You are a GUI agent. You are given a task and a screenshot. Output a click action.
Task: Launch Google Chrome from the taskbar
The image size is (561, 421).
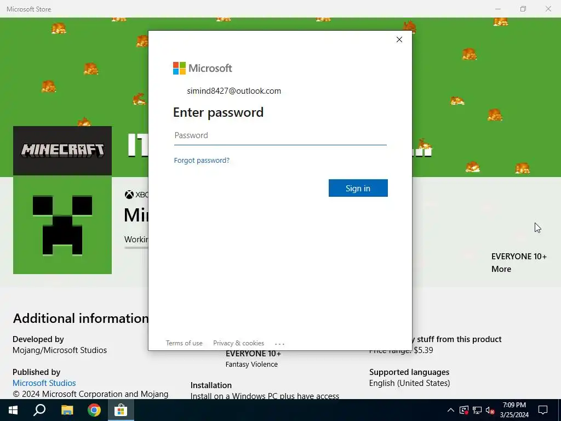coord(94,410)
